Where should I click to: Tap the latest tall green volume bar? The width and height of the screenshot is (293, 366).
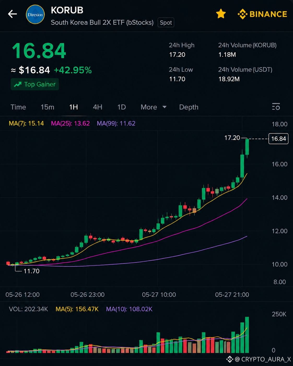pyautogui.click(x=247, y=335)
